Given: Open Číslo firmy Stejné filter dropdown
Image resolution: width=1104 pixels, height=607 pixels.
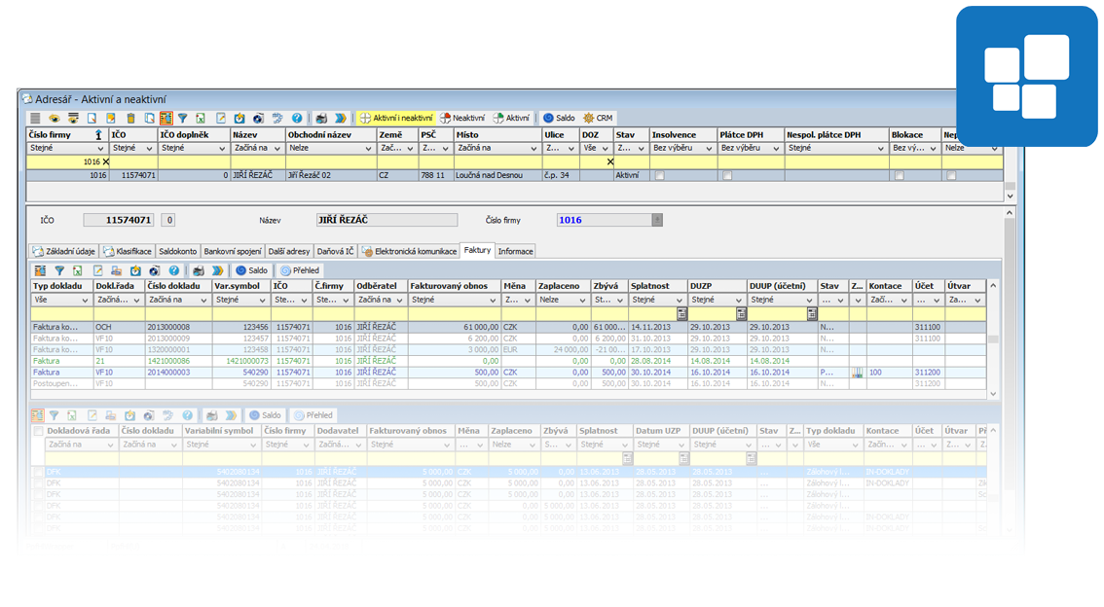Looking at the screenshot, I should point(100,149).
